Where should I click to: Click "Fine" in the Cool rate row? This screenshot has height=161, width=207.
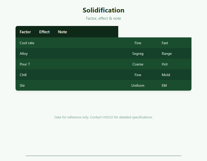[x=138, y=43]
